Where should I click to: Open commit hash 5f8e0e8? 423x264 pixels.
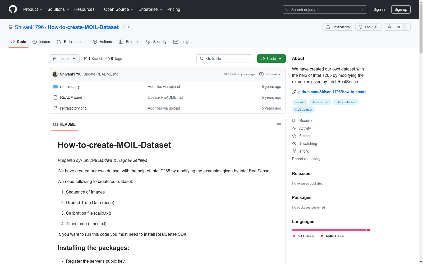pos(230,74)
